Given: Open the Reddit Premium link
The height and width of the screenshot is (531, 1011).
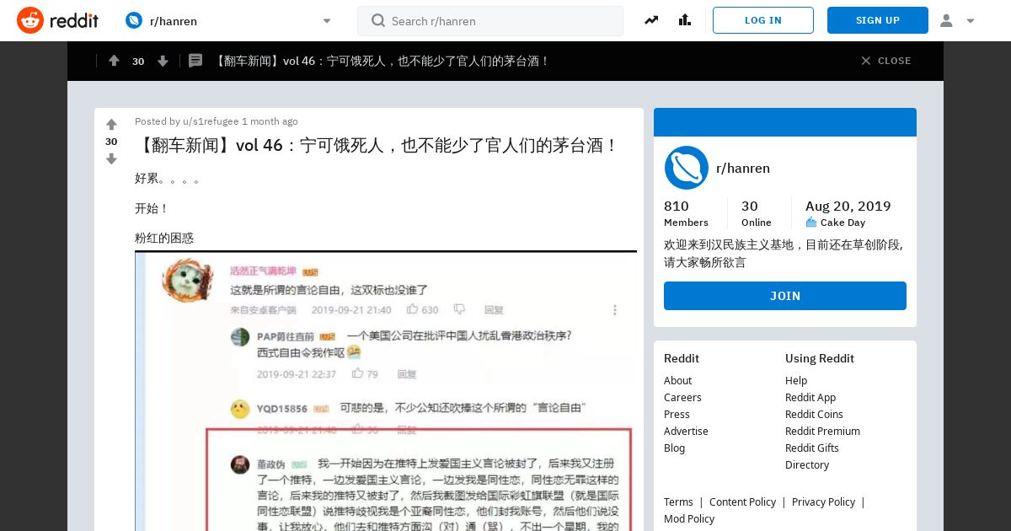Looking at the screenshot, I should (x=822, y=431).
